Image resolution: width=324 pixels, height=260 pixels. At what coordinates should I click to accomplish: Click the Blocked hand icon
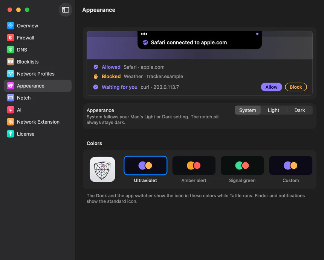tap(96, 76)
